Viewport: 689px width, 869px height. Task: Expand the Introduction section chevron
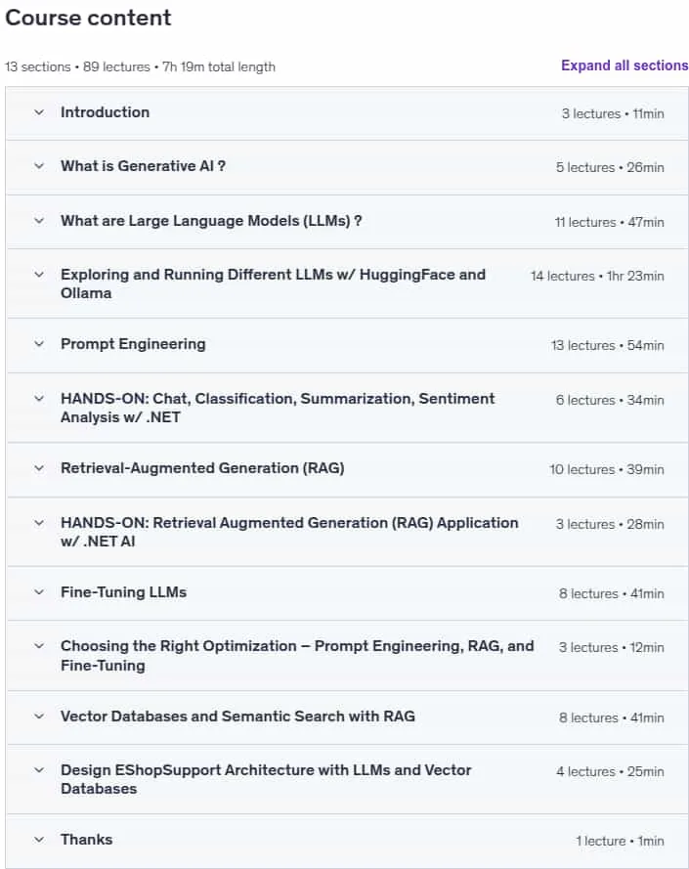click(39, 112)
